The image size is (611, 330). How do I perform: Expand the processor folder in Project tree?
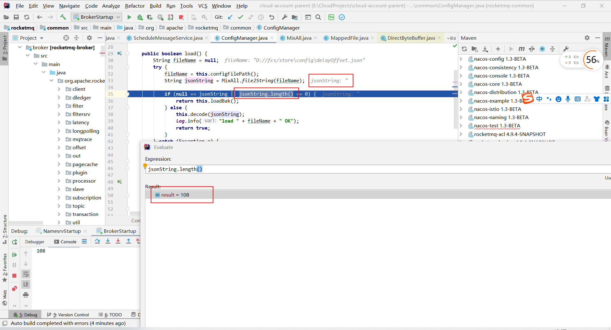pyautogui.click(x=59, y=181)
